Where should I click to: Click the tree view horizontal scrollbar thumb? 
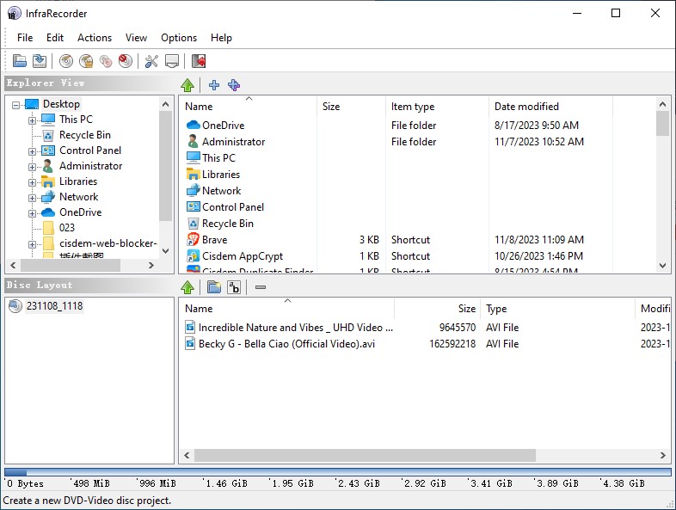tap(71, 265)
